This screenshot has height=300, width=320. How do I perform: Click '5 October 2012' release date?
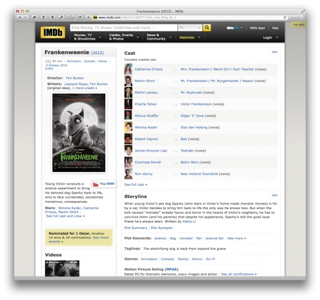click(56, 65)
